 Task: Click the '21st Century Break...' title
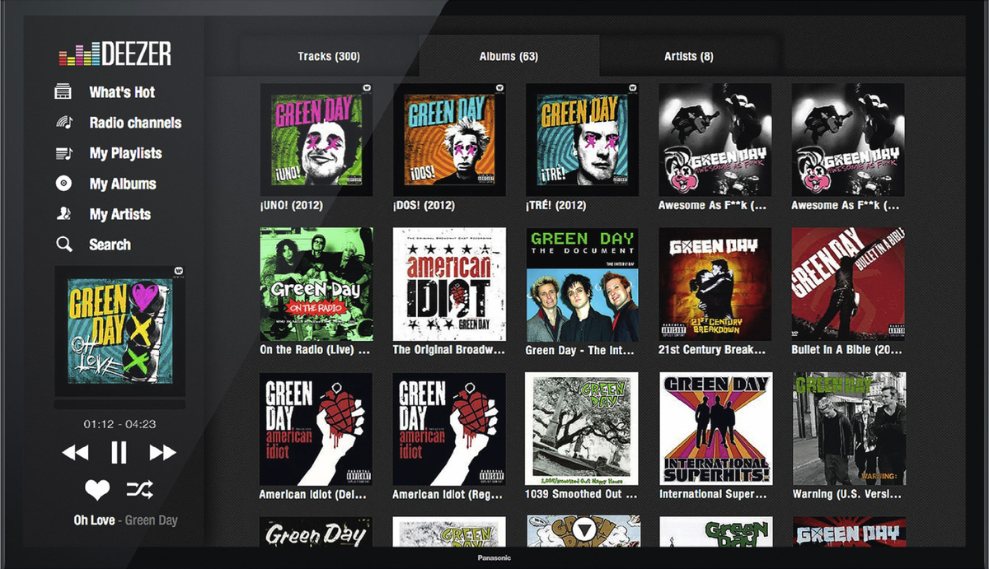click(714, 350)
